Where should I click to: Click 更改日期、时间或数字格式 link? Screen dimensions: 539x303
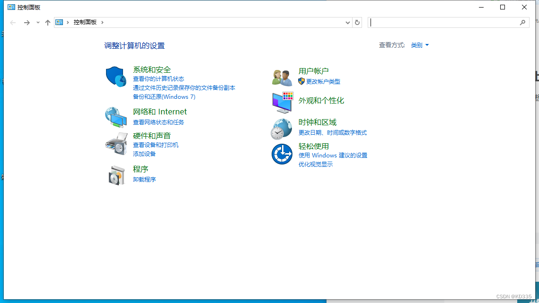point(332,133)
